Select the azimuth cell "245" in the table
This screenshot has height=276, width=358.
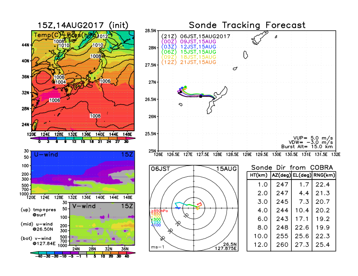point(282,202)
